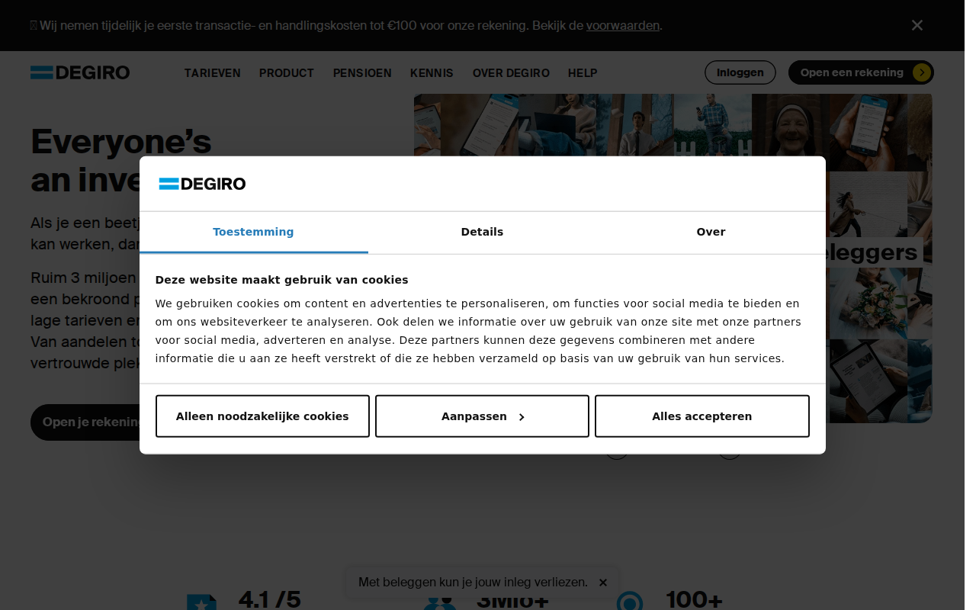976x610 pixels.
Task: Click the Open een rekening button
Action: (861, 72)
